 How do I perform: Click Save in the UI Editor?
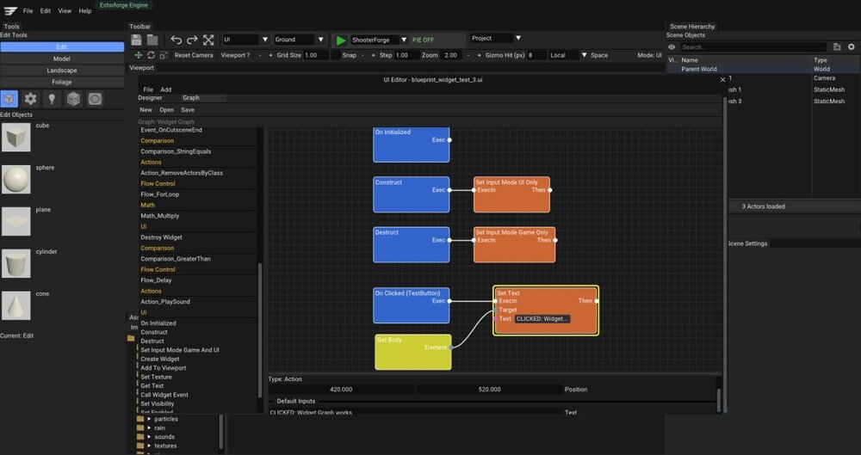point(188,110)
